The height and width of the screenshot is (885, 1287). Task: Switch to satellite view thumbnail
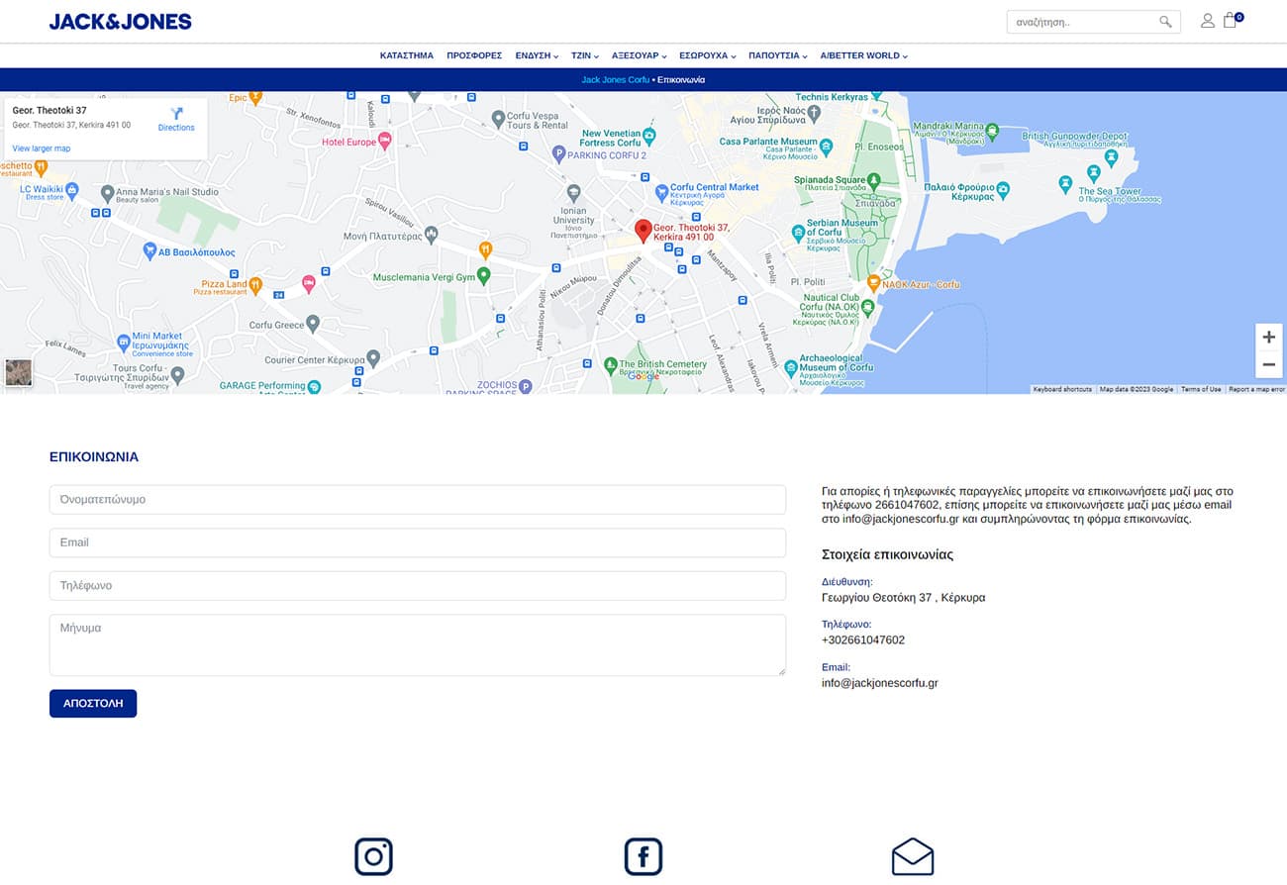pyautogui.click(x=19, y=372)
